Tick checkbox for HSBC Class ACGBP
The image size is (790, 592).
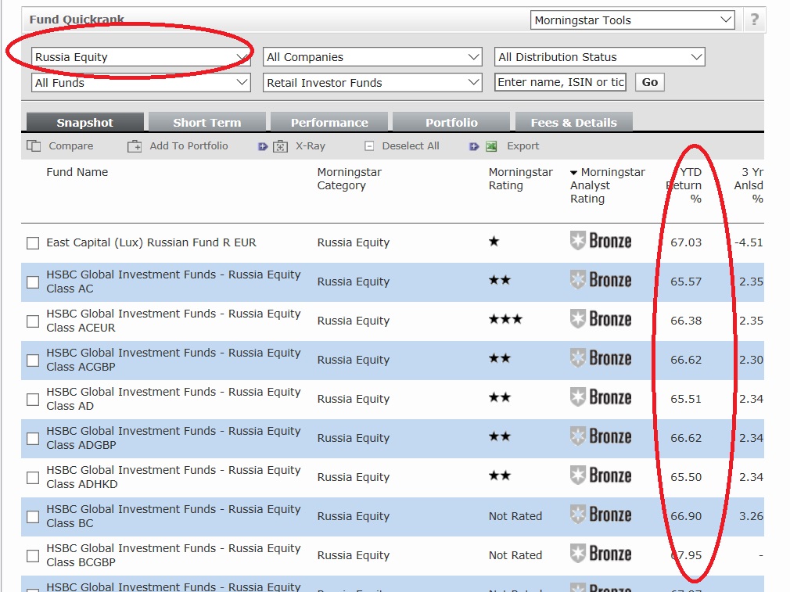coord(33,361)
